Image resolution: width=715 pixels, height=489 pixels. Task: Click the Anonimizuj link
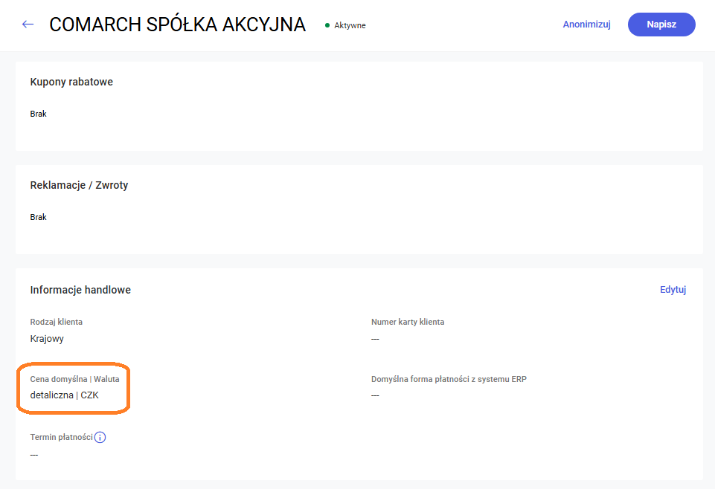586,25
